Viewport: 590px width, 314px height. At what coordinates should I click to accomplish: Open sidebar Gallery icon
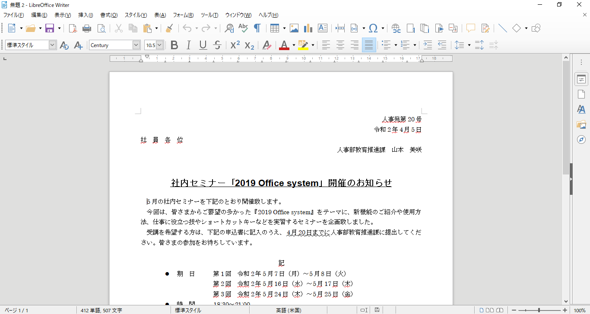point(581,124)
